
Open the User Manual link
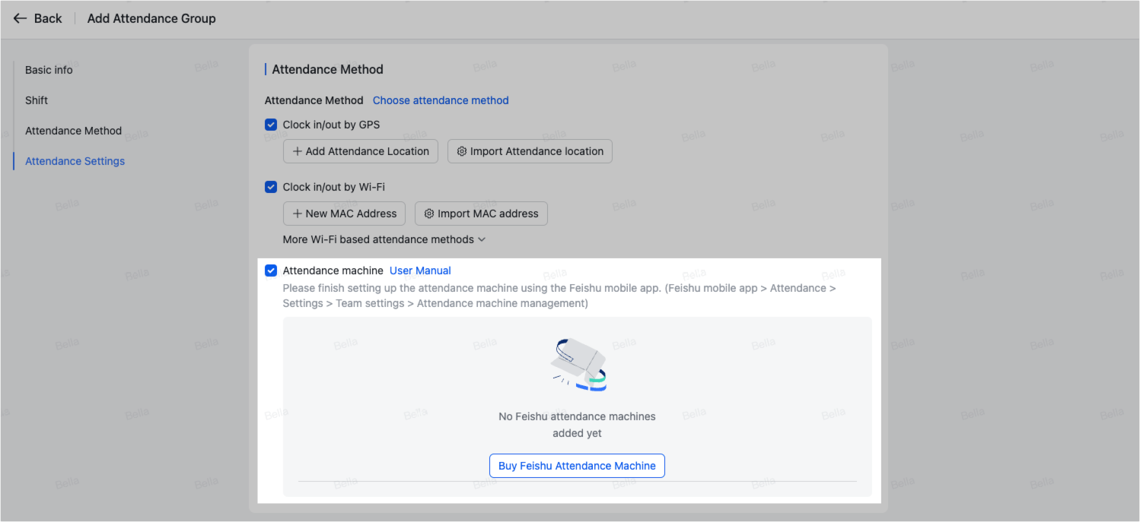[x=420, y=270]
